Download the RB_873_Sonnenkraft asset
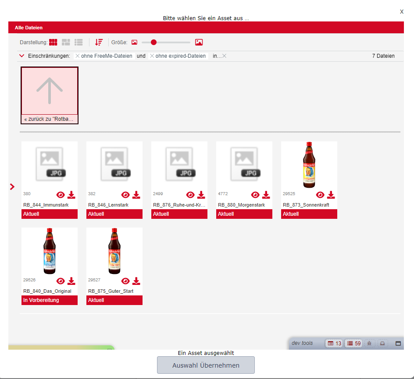 coord(331,195)
